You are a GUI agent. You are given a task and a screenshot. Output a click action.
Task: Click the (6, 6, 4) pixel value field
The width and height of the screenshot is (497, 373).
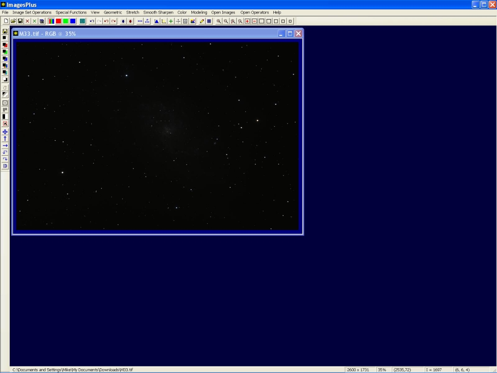tap(472, 370)
